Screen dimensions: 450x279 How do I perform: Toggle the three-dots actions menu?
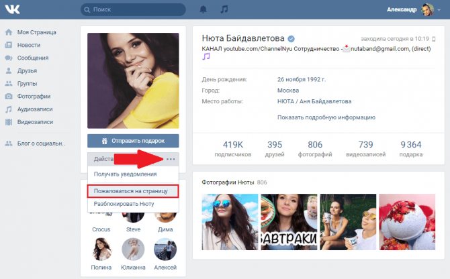coord(171,159)
